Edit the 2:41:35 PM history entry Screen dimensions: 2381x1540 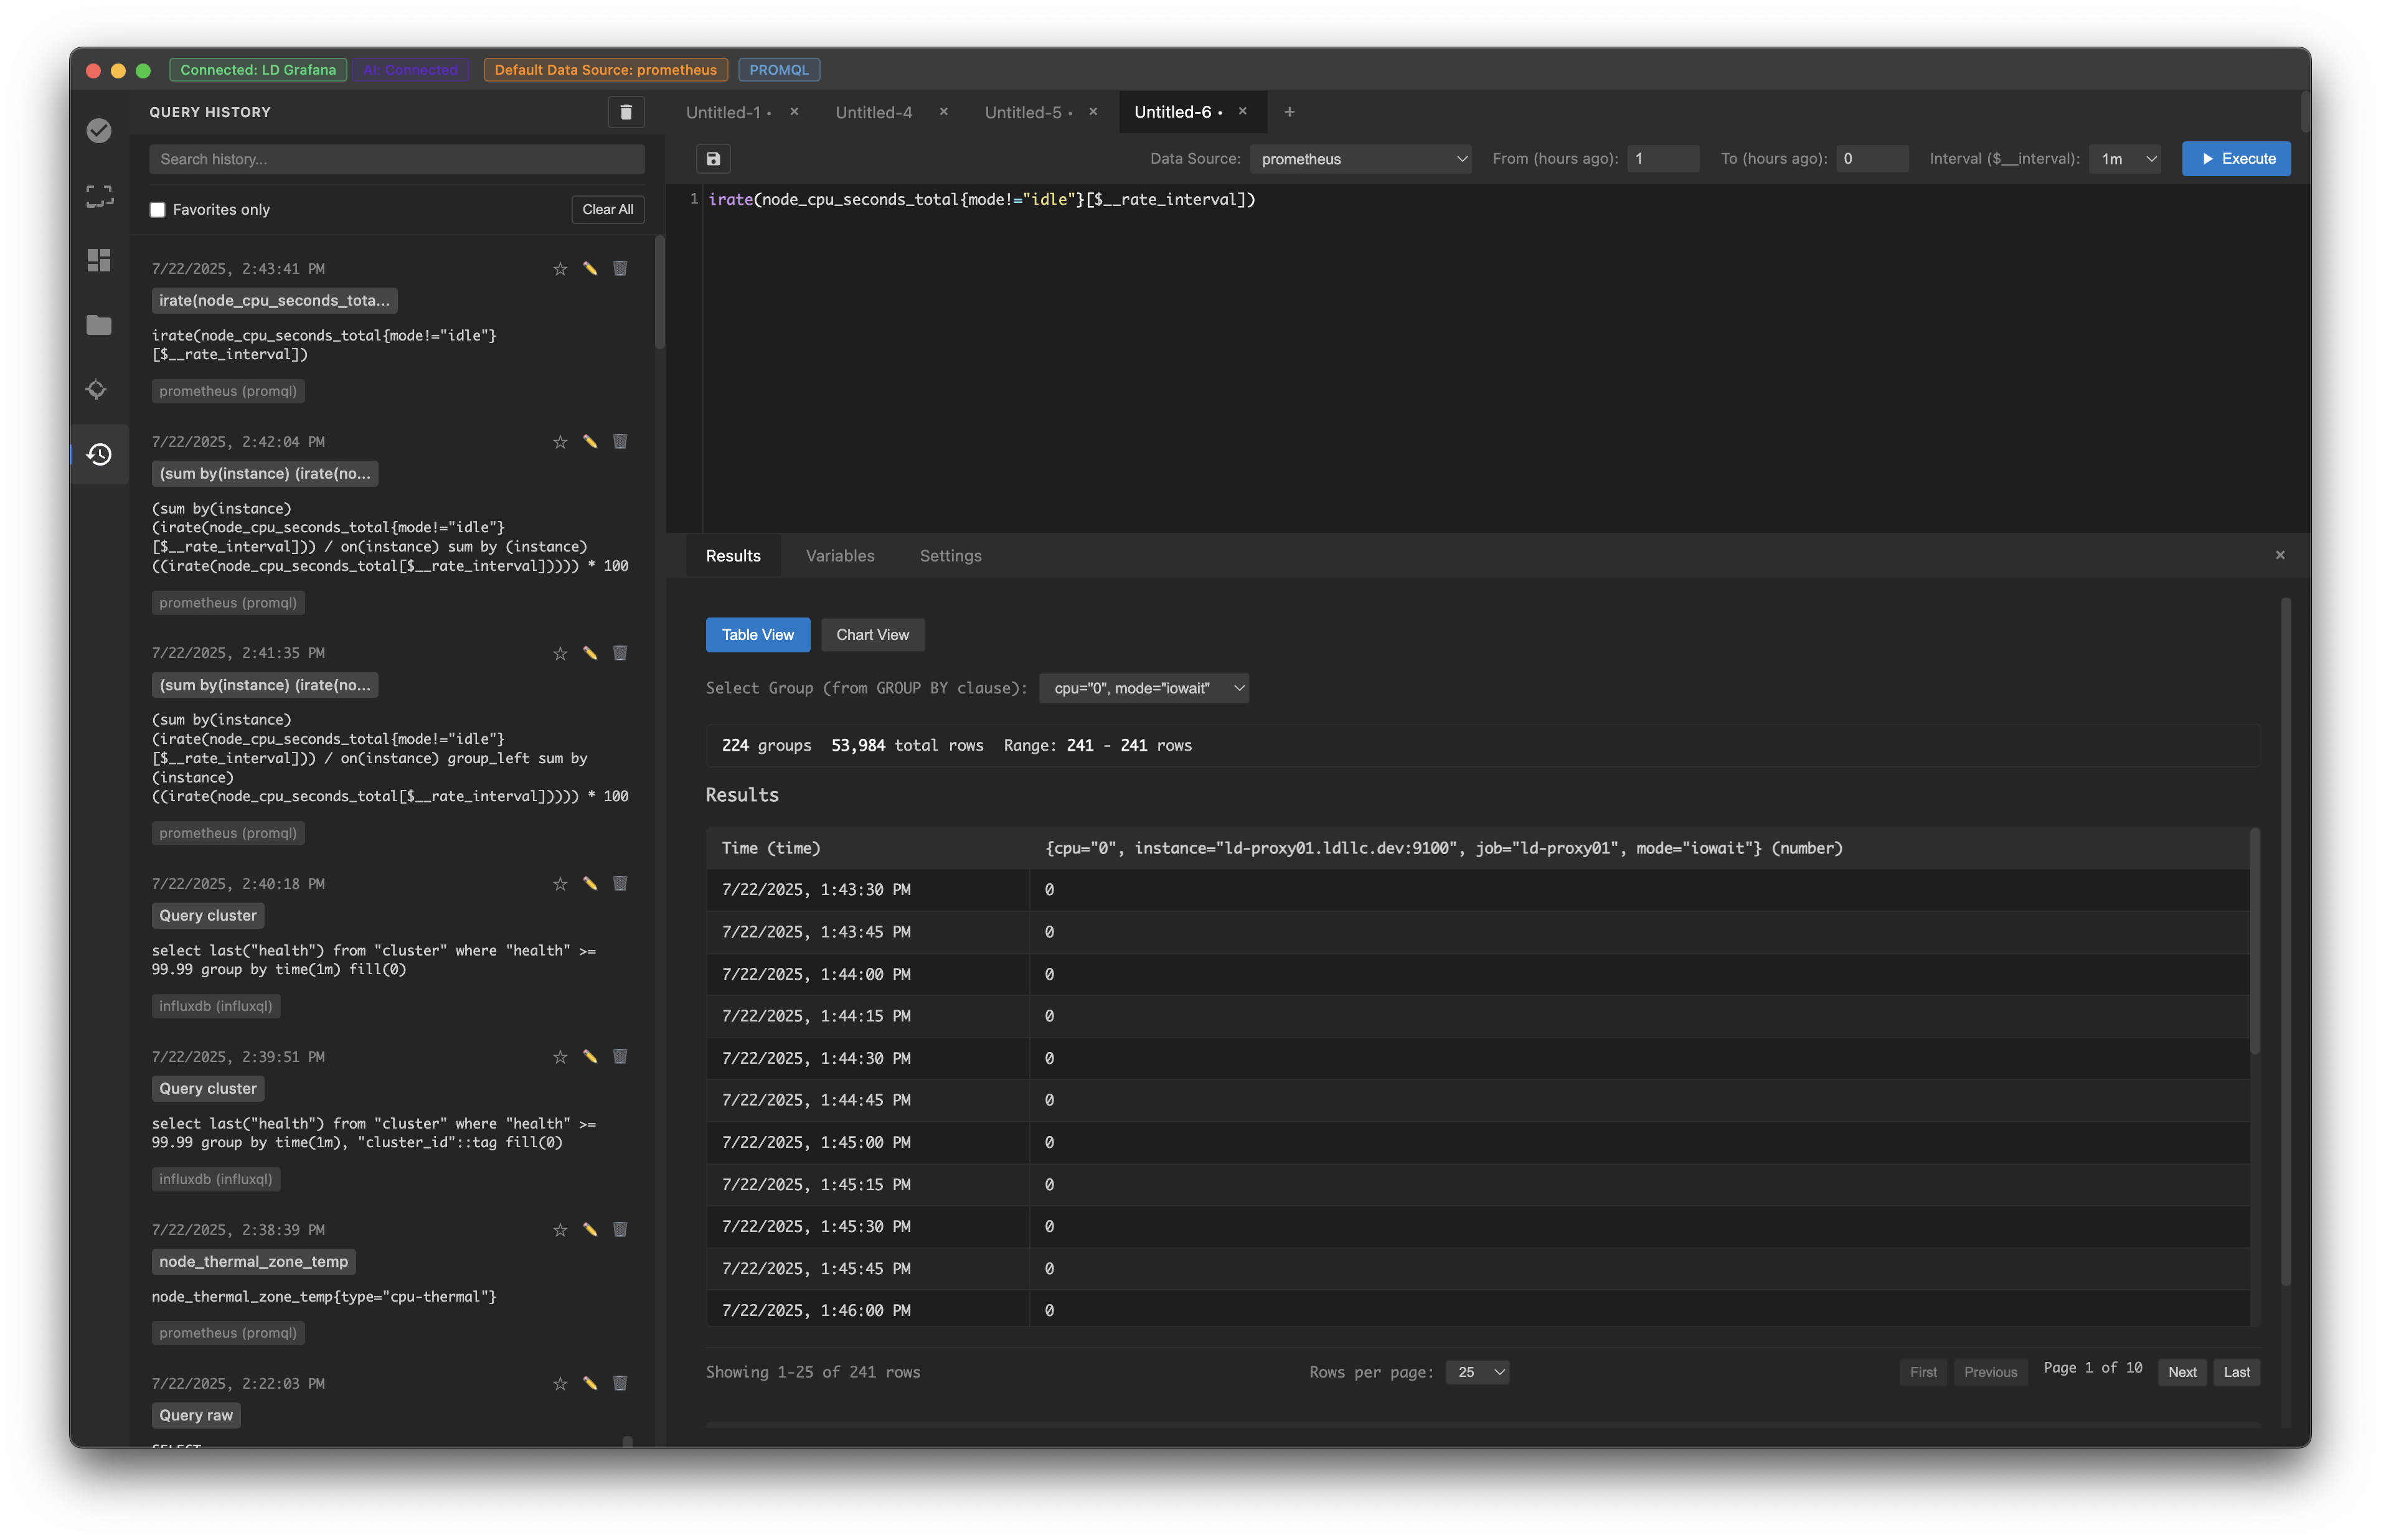coord(590,653)
